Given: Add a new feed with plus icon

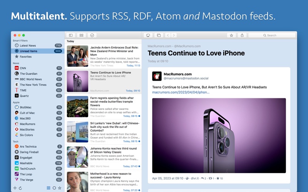Looking at the screenshot, I should (15, 188).
